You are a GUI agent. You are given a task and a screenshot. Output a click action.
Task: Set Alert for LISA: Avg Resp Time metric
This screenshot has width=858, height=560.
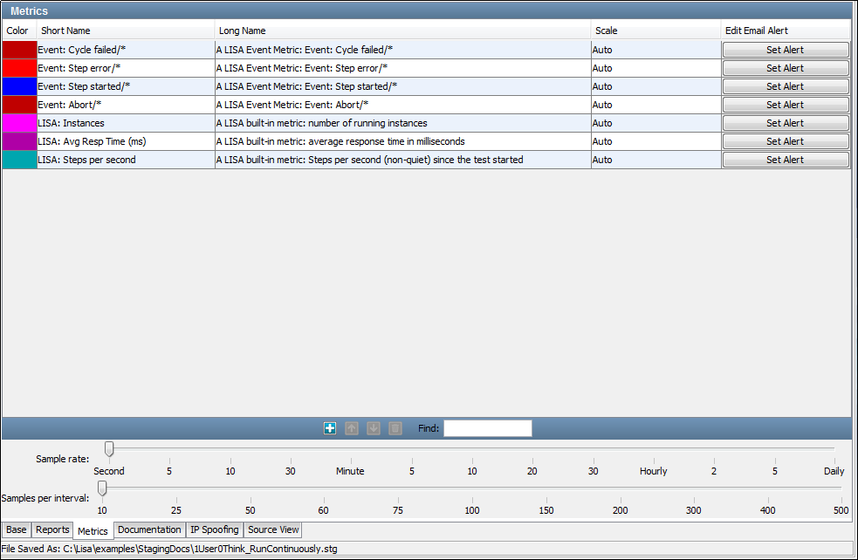point(785,141)
